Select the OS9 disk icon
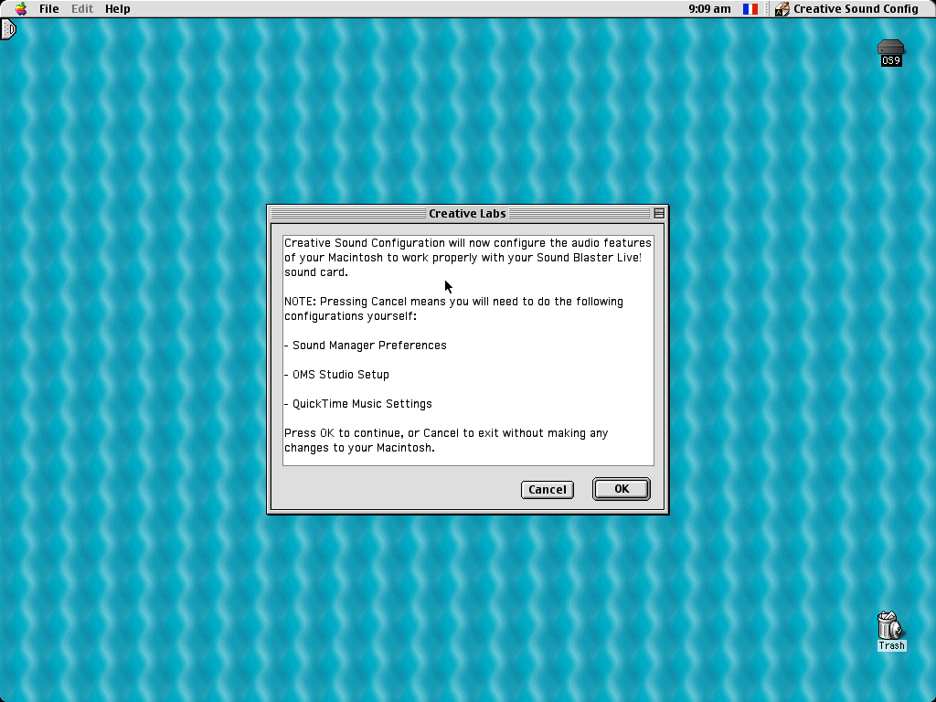The width and height of the screenshot is (936, 702). click(x=890, y=52)
